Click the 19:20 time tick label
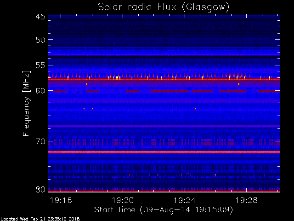Viewport: 294px width, 221px height. (x=123, y=200)
